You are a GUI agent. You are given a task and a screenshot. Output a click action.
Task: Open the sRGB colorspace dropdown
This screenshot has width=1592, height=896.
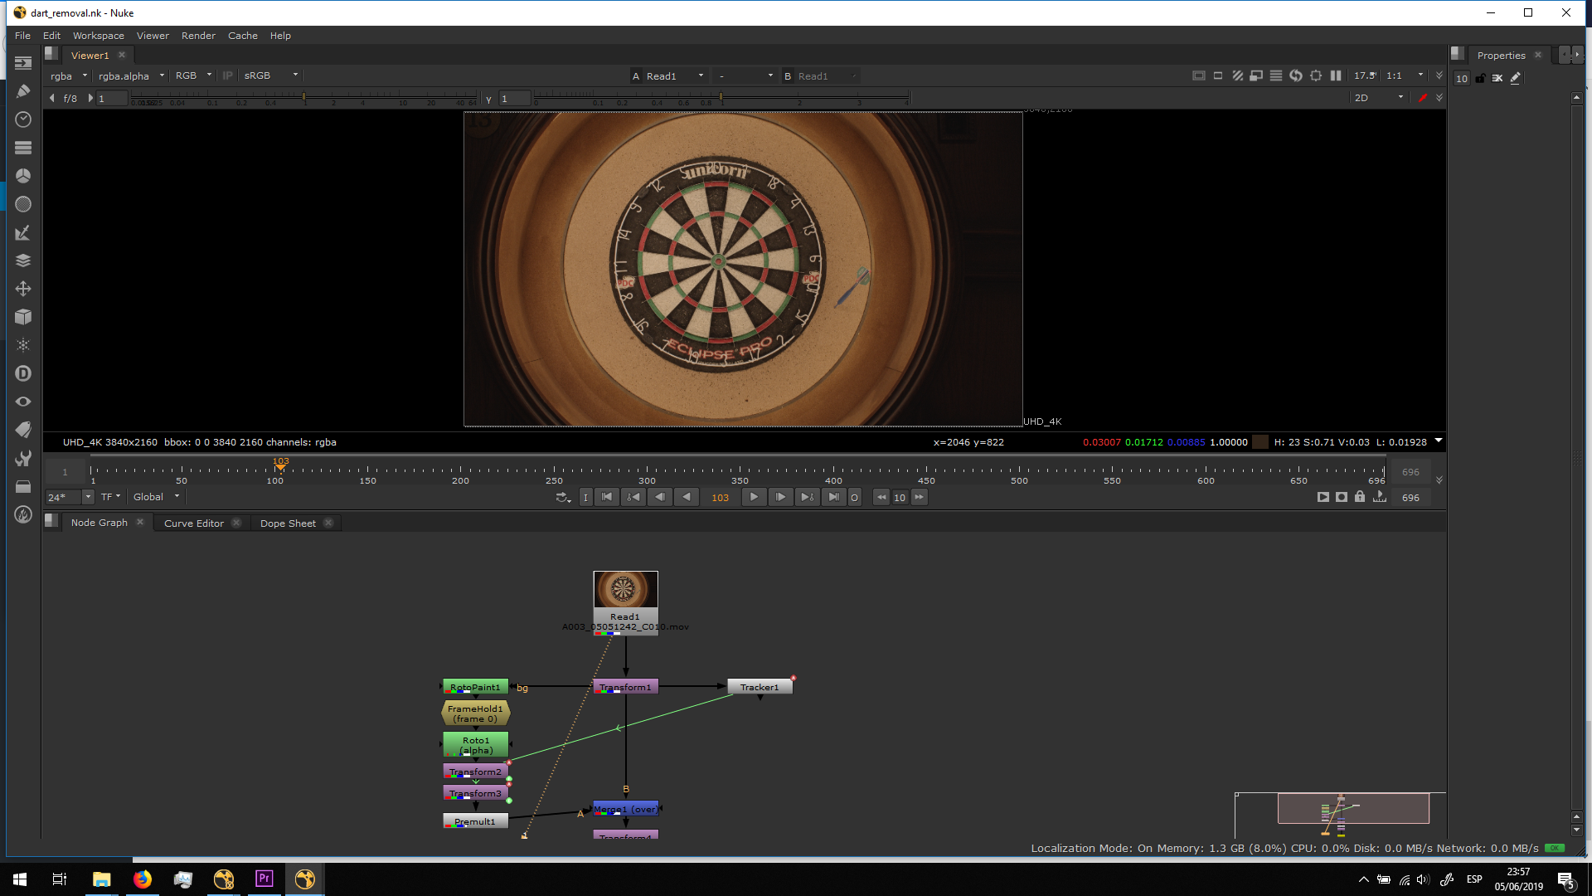point(270,75)
